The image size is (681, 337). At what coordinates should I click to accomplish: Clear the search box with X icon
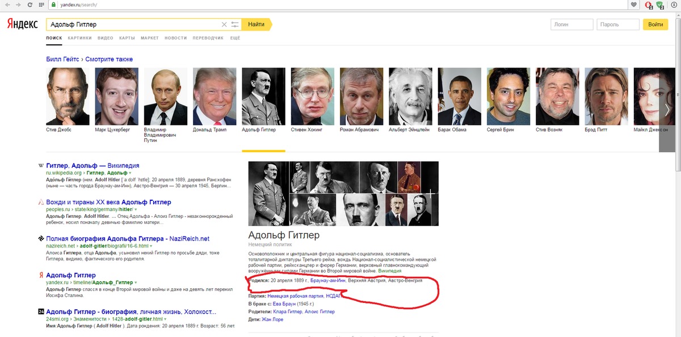tap(224, 24)
